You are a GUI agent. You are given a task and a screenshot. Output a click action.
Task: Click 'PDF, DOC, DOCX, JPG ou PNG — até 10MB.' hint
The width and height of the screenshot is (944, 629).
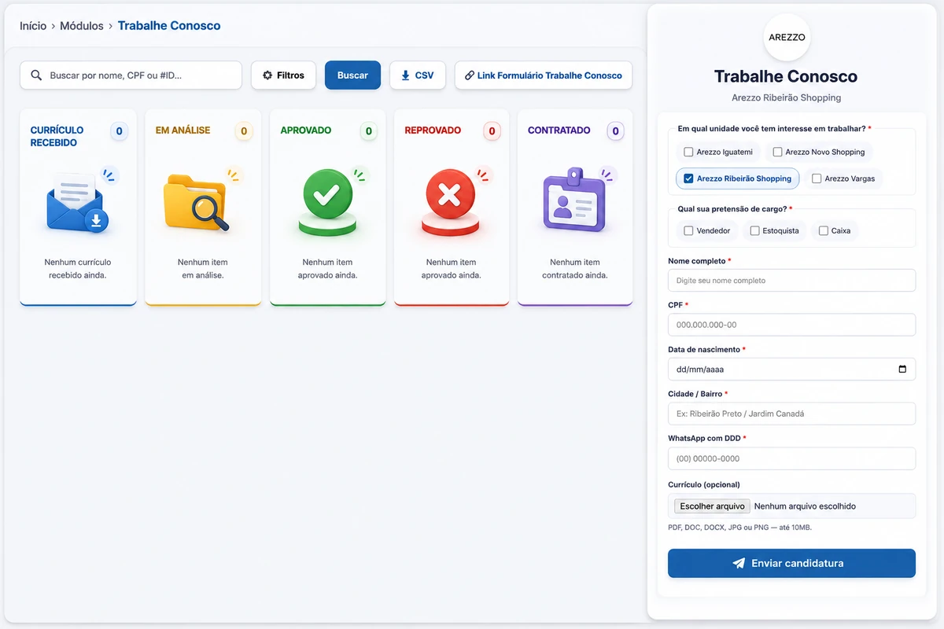(x=739, y=528)
